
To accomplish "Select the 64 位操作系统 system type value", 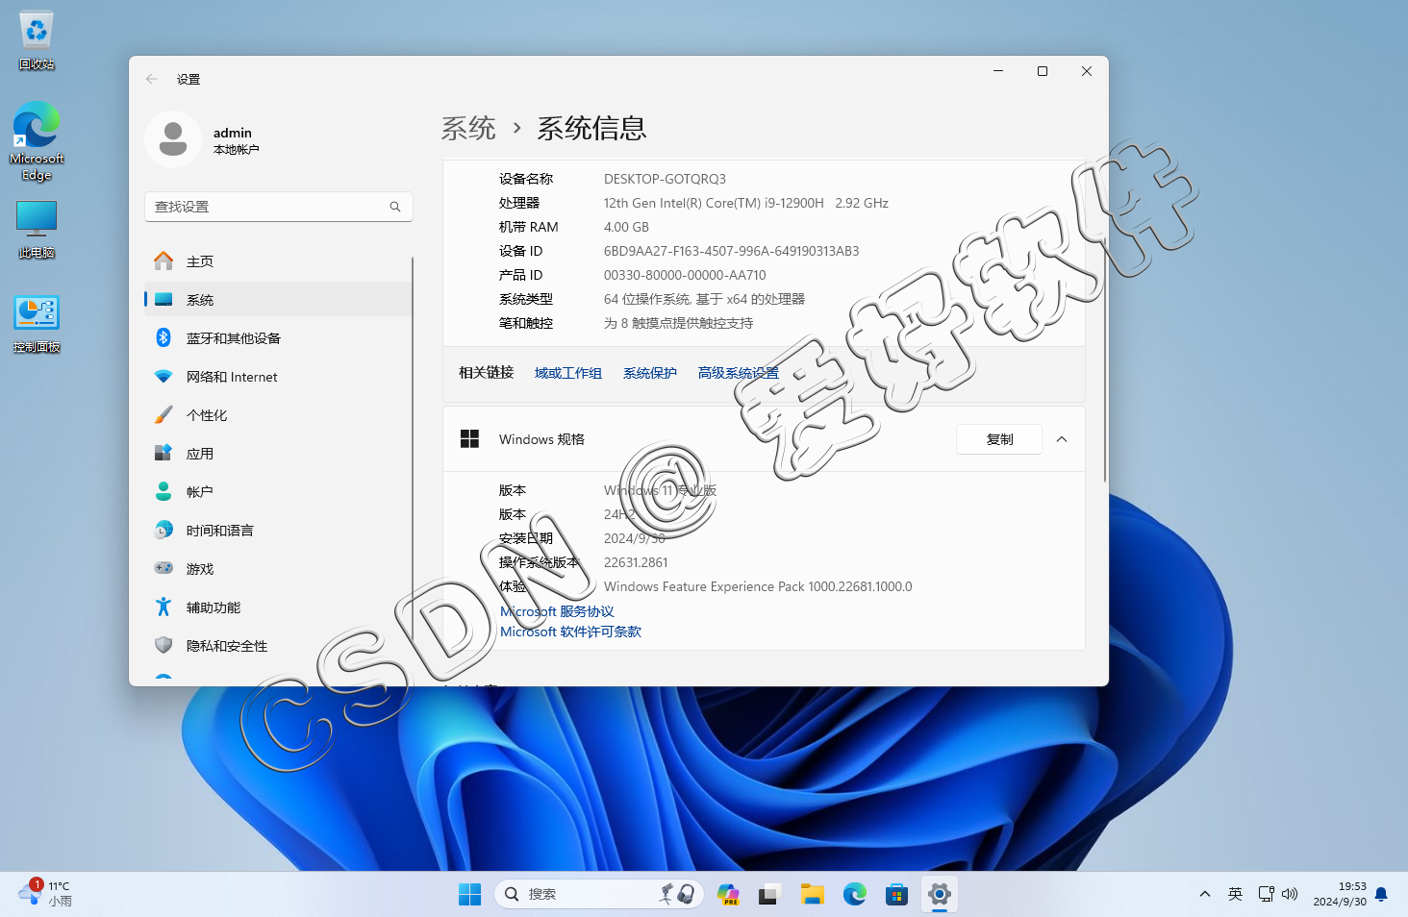I will (704, 299).
